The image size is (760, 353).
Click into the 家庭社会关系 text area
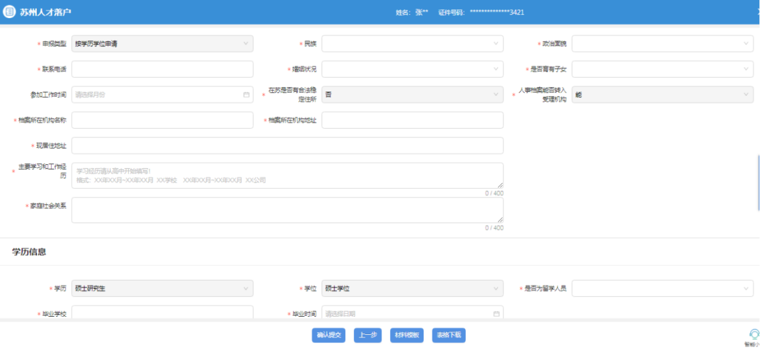click(287, 210)
